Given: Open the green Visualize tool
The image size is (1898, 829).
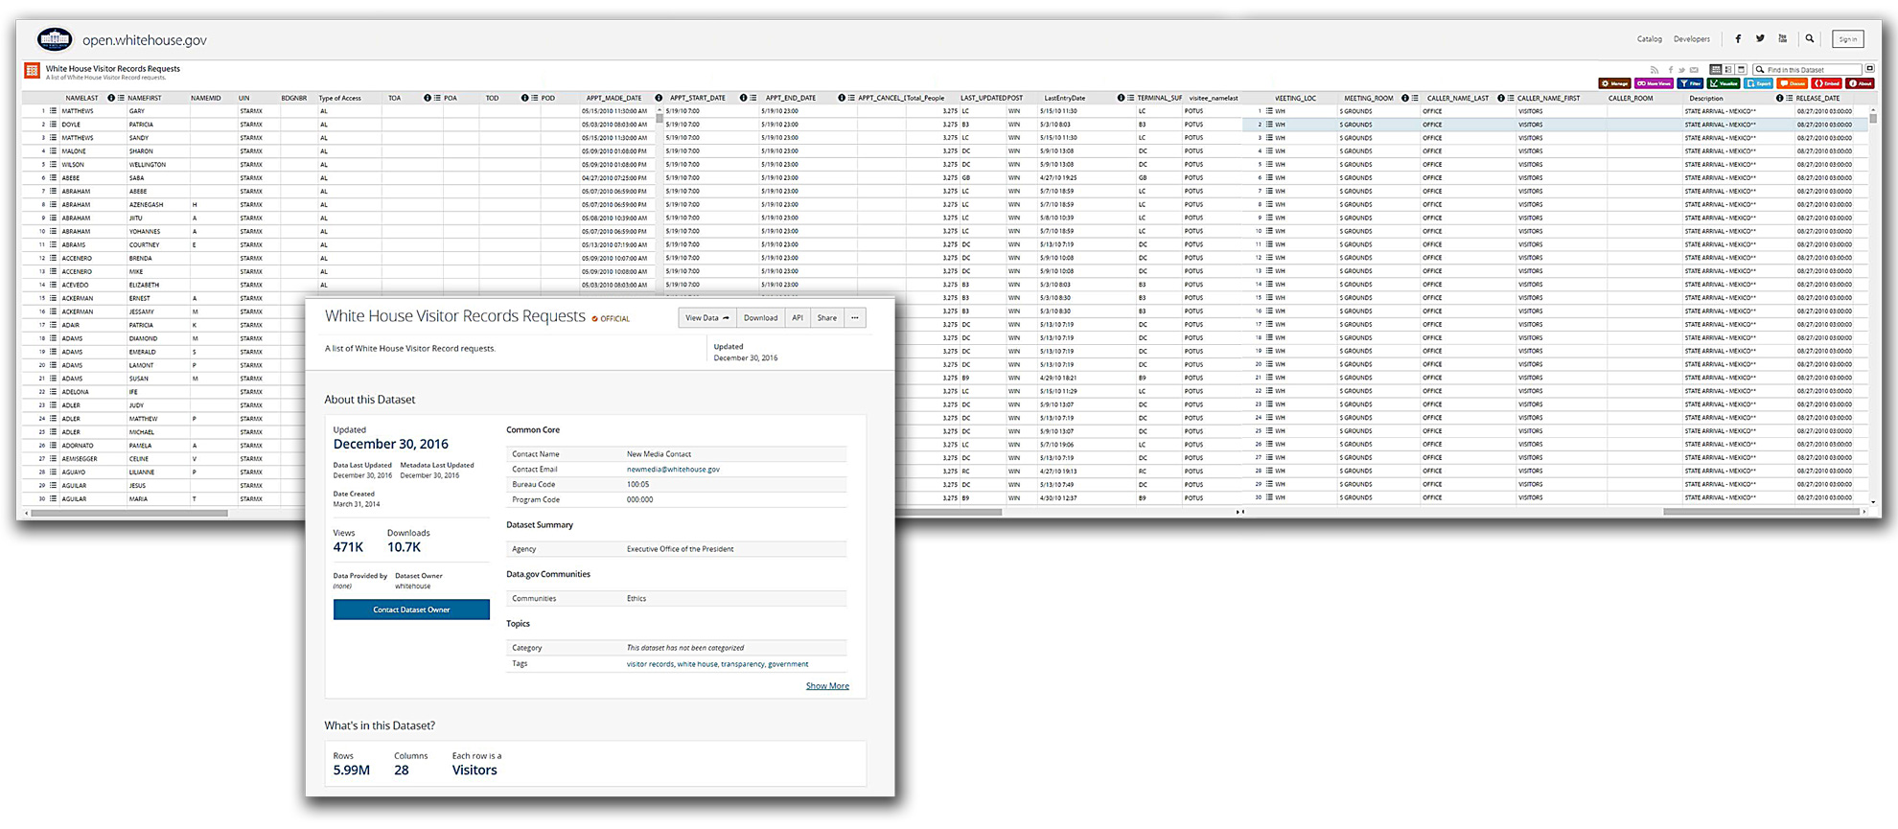Looking at the screenshot, I should tap(1724, 83).
